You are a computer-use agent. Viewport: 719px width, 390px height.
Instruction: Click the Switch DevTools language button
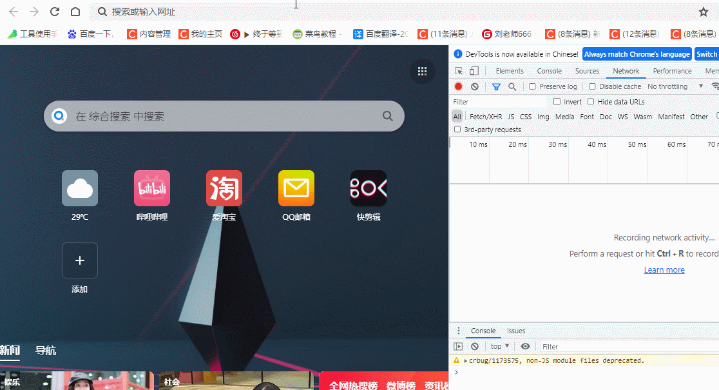tap(707, 54)
